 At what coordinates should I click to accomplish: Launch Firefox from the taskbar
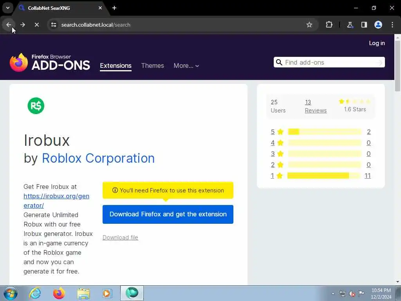(x=59, y=293)
